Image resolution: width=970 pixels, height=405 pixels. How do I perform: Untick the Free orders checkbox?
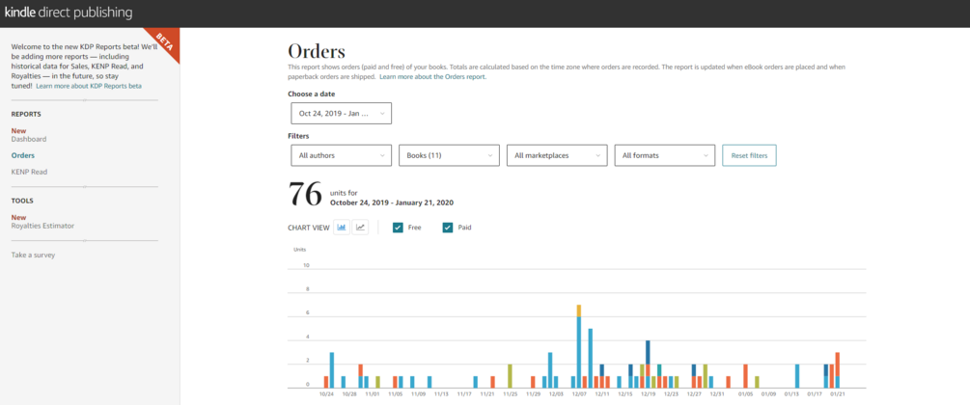[399, 228]
